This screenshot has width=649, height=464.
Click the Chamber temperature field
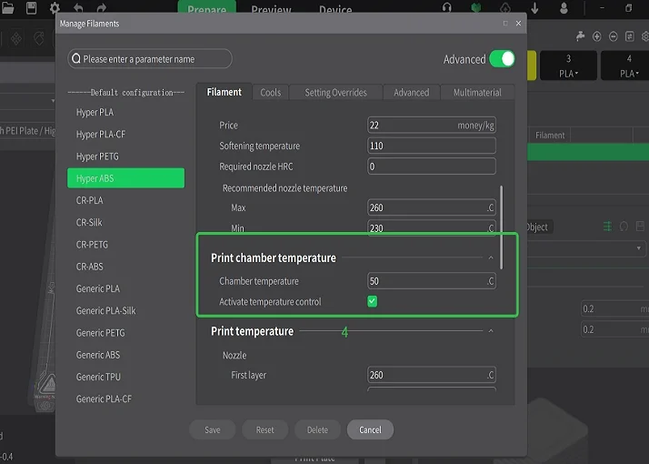[x=431, y=281]
